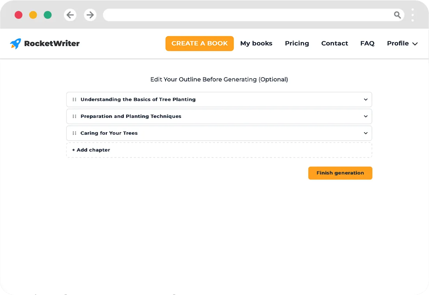
Task: Switch to the 'My books' page
Action: (256, 43)
